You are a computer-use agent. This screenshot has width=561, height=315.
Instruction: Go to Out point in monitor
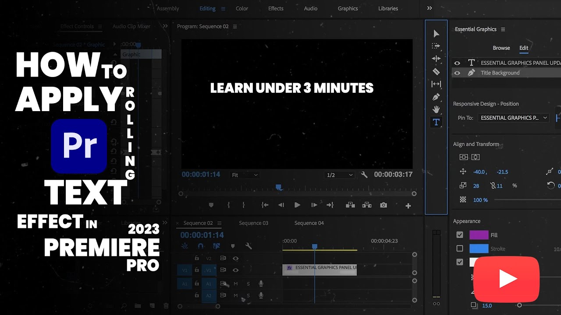click(x=330, y=205)
